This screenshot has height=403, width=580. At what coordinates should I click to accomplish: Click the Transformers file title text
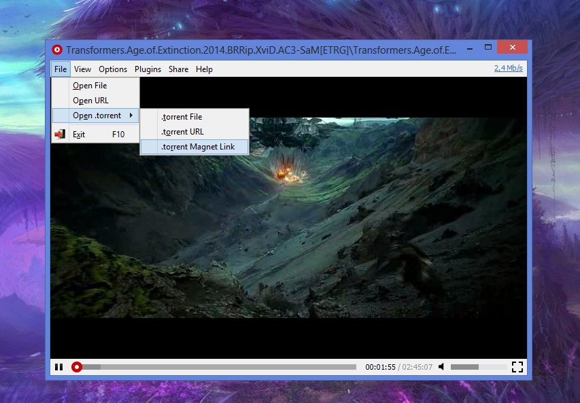pos(261,50)
